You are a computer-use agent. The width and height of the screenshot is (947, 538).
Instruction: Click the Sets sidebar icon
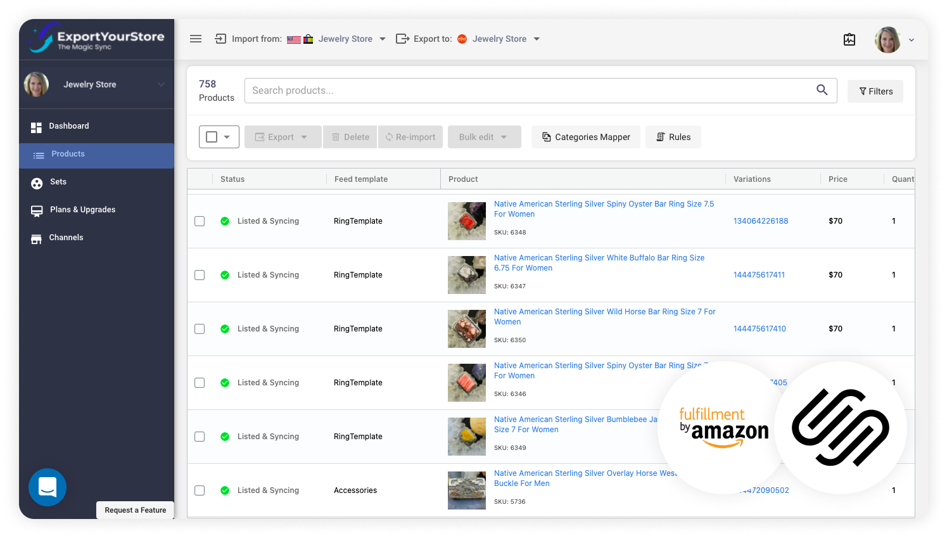pyautogui.click(x=37, y=183)
